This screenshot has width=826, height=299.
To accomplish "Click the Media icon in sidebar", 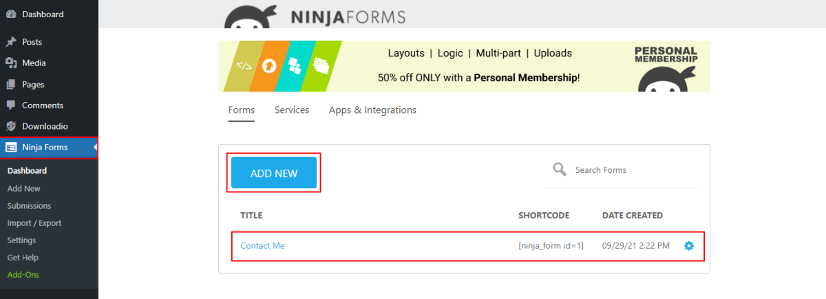I will click(x=11, y=63).
